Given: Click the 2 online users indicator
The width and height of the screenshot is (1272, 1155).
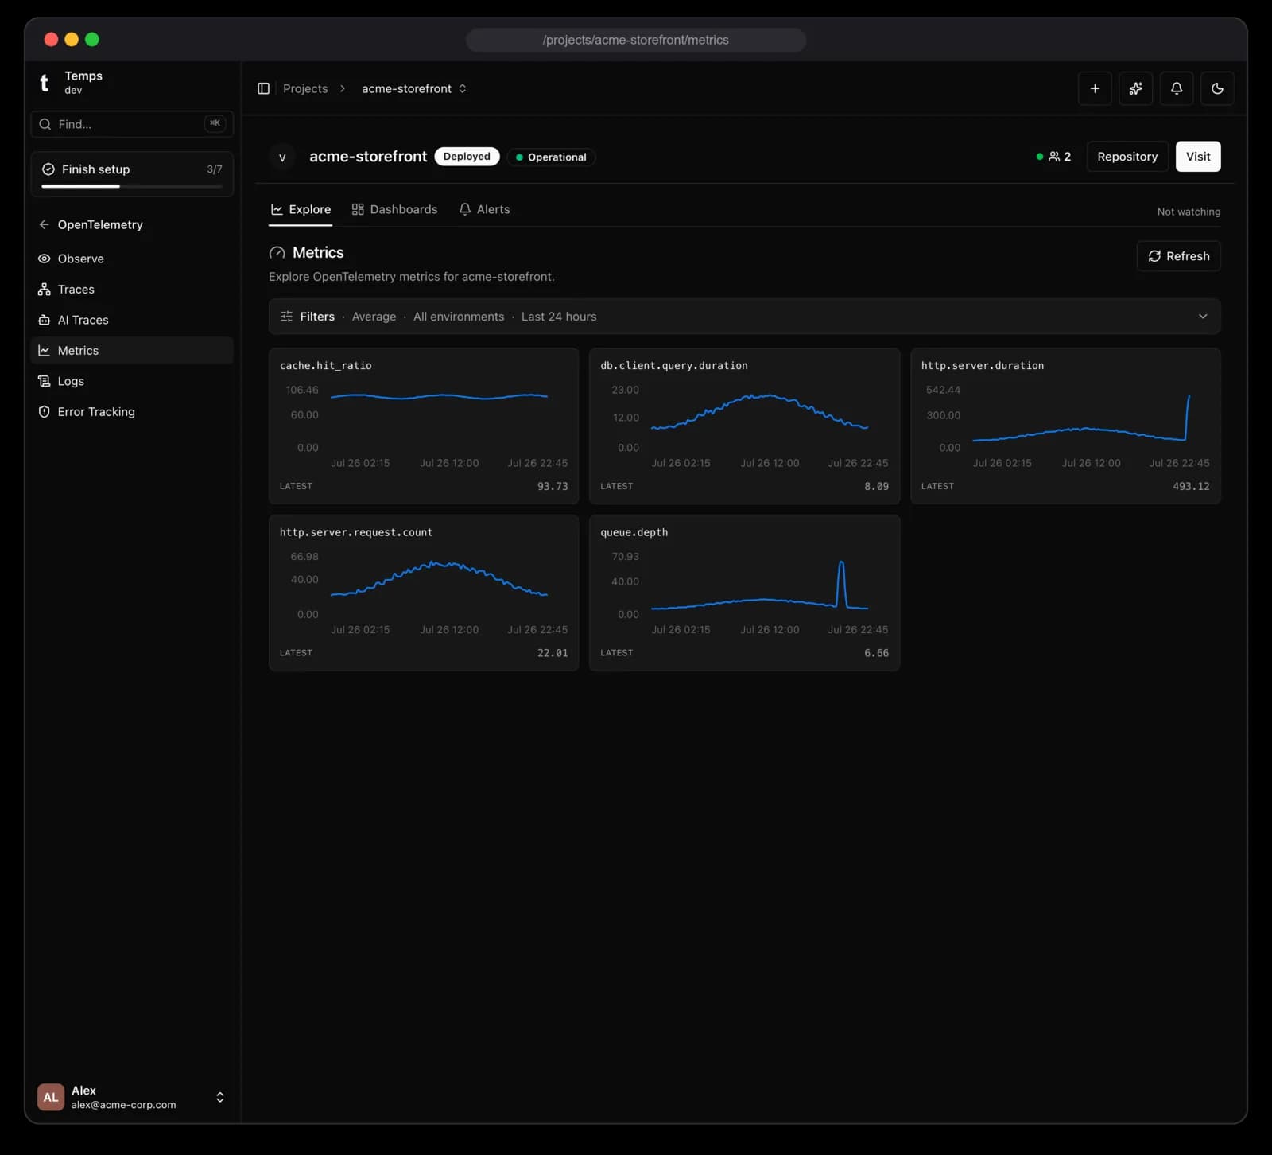Looking at the screenshot, I should 1053,157.
